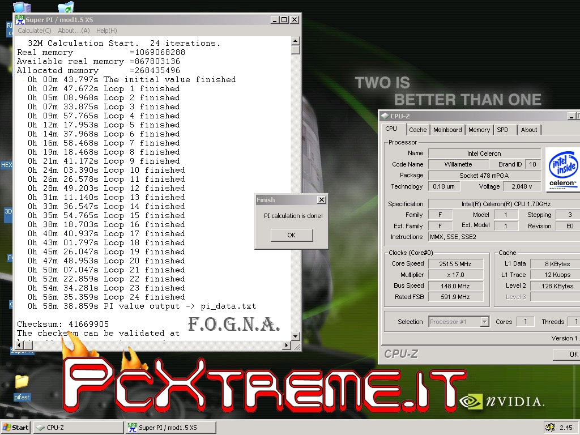Viewport: 580px width, 435px height.
Task: Click the Level 2 value 128 KBytes
Action: pyautogui.click(x=555, y=286)
